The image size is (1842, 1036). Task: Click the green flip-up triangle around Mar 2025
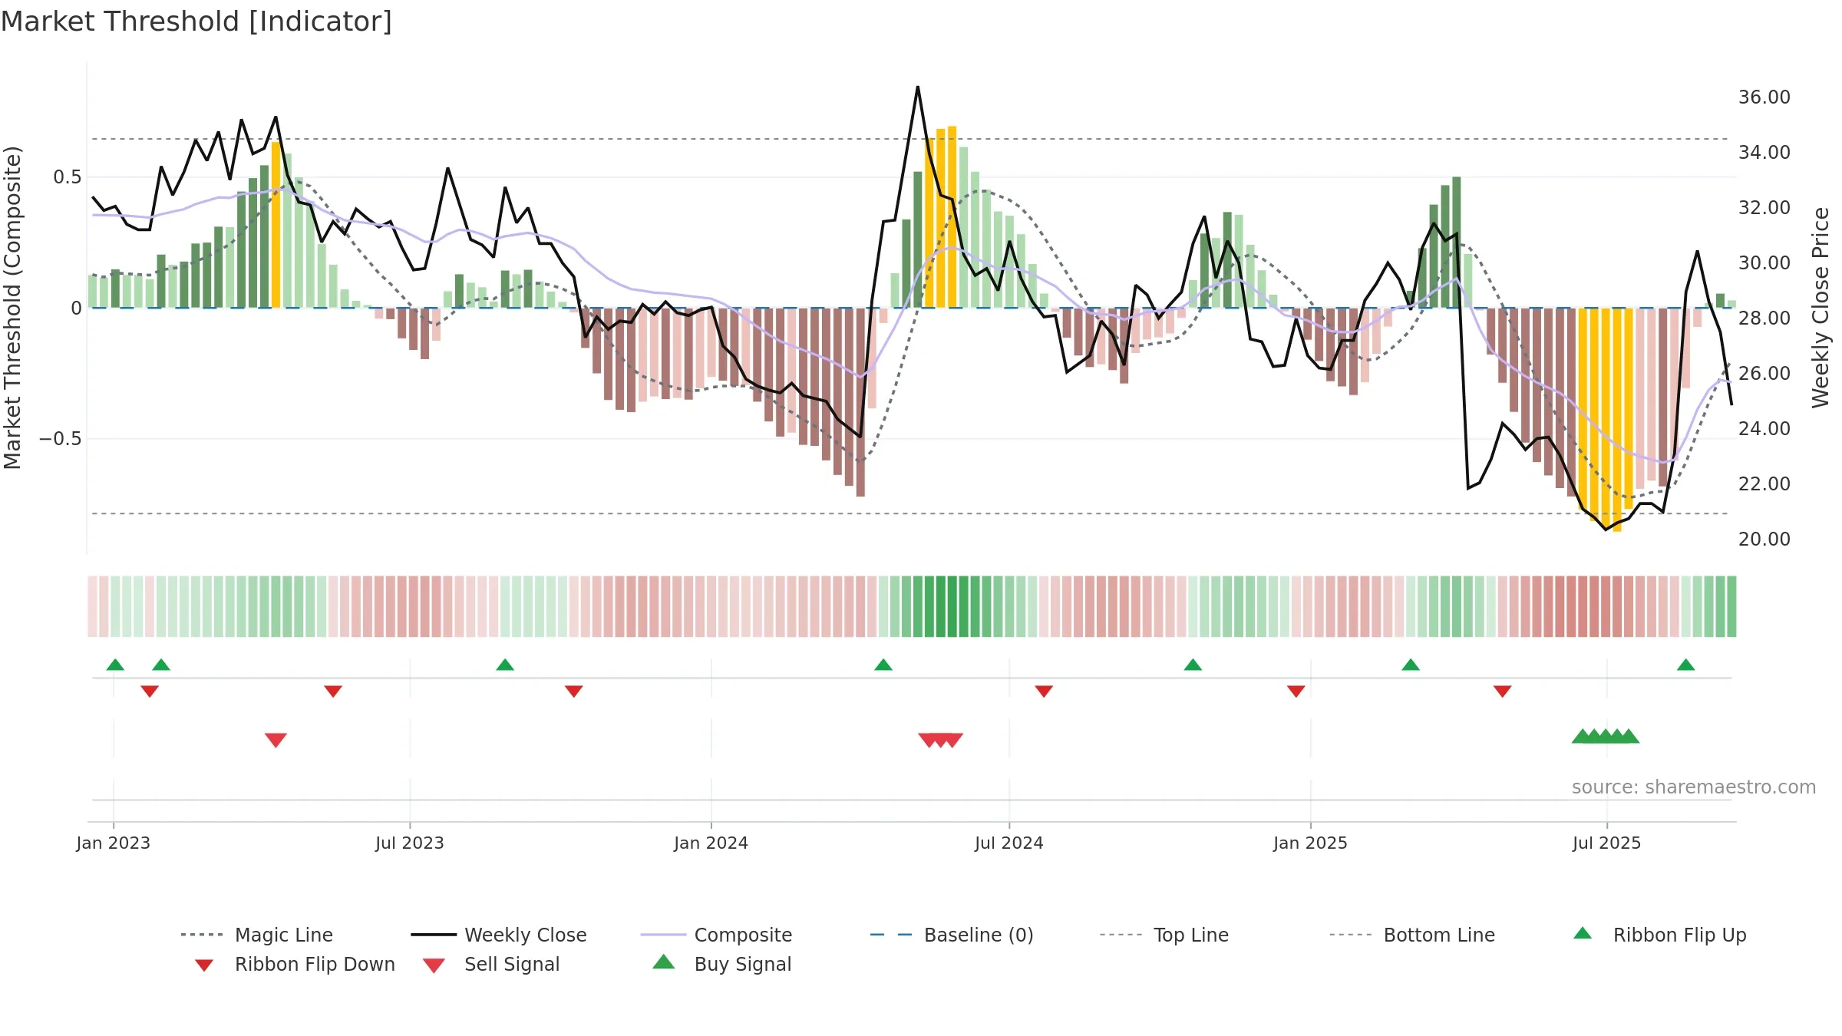[x=1411, y=665]
